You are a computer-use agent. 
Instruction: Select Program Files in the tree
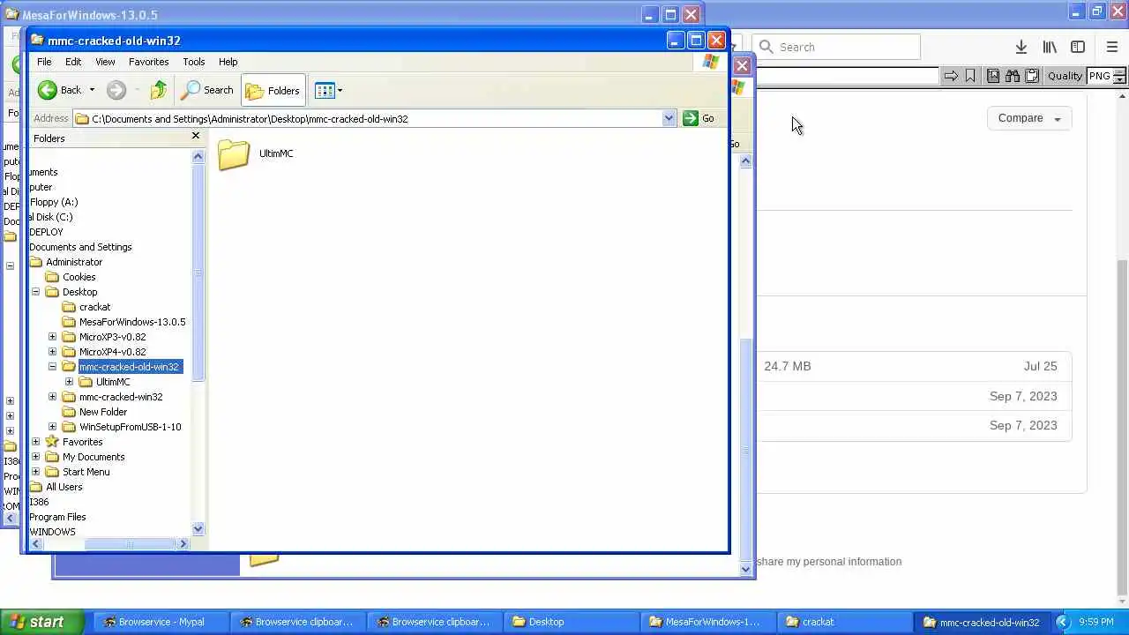[x=57, y=517]
